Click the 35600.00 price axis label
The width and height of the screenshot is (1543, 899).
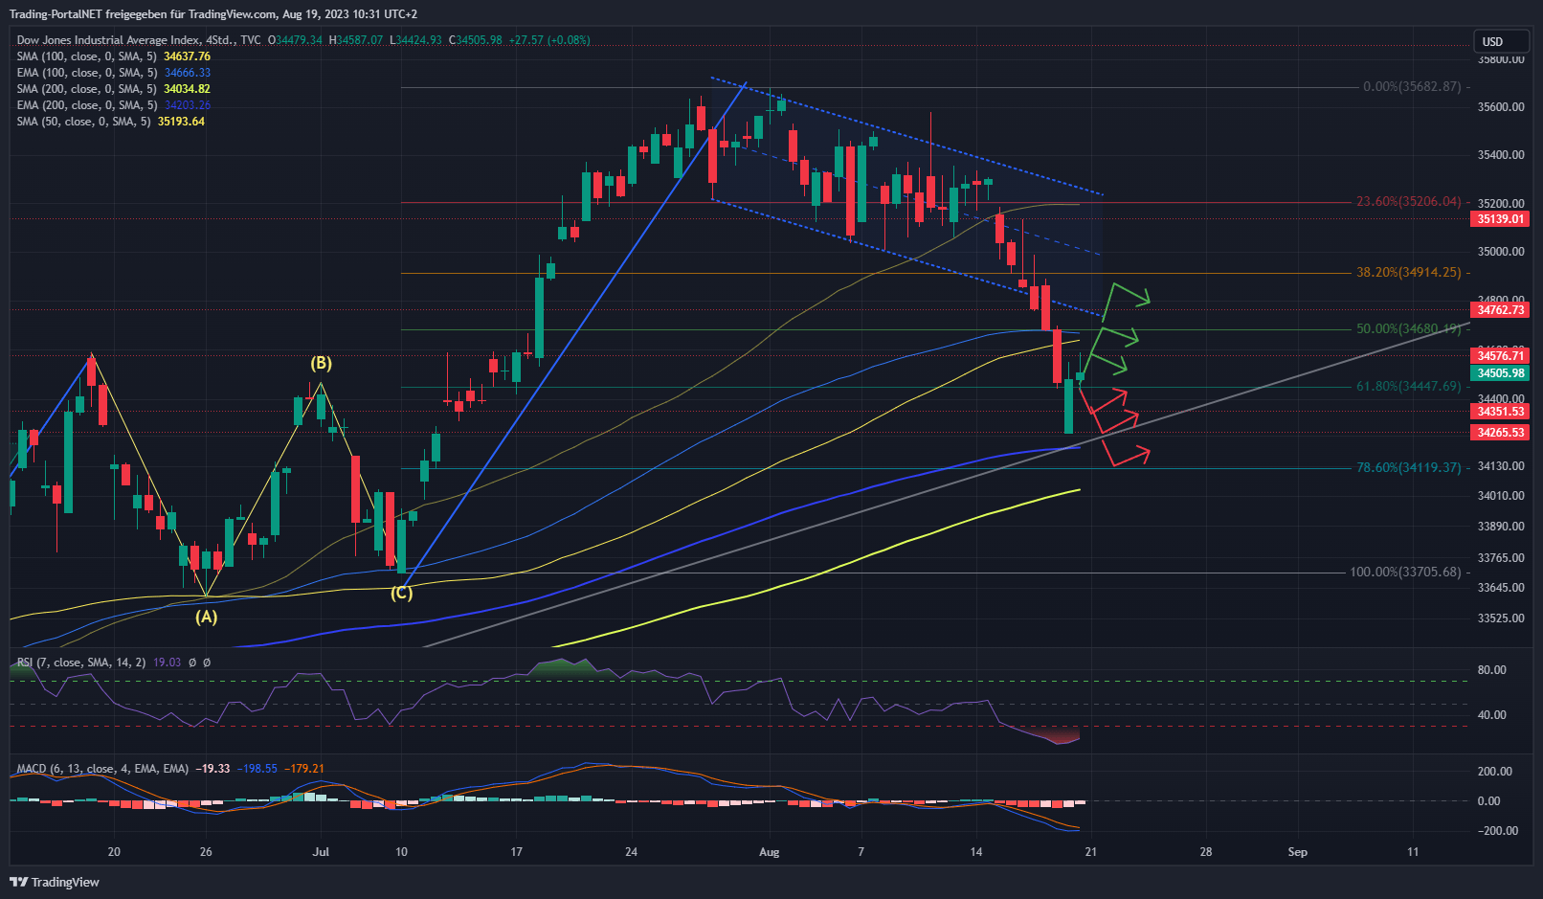pyautogui.click(x=1501, y=107)
